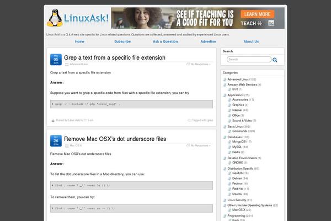The height and width of the screenshot is (221, 331).
Task: Click the icon next to Programming category
Action: pyautogui.click(x=225, y=216)
